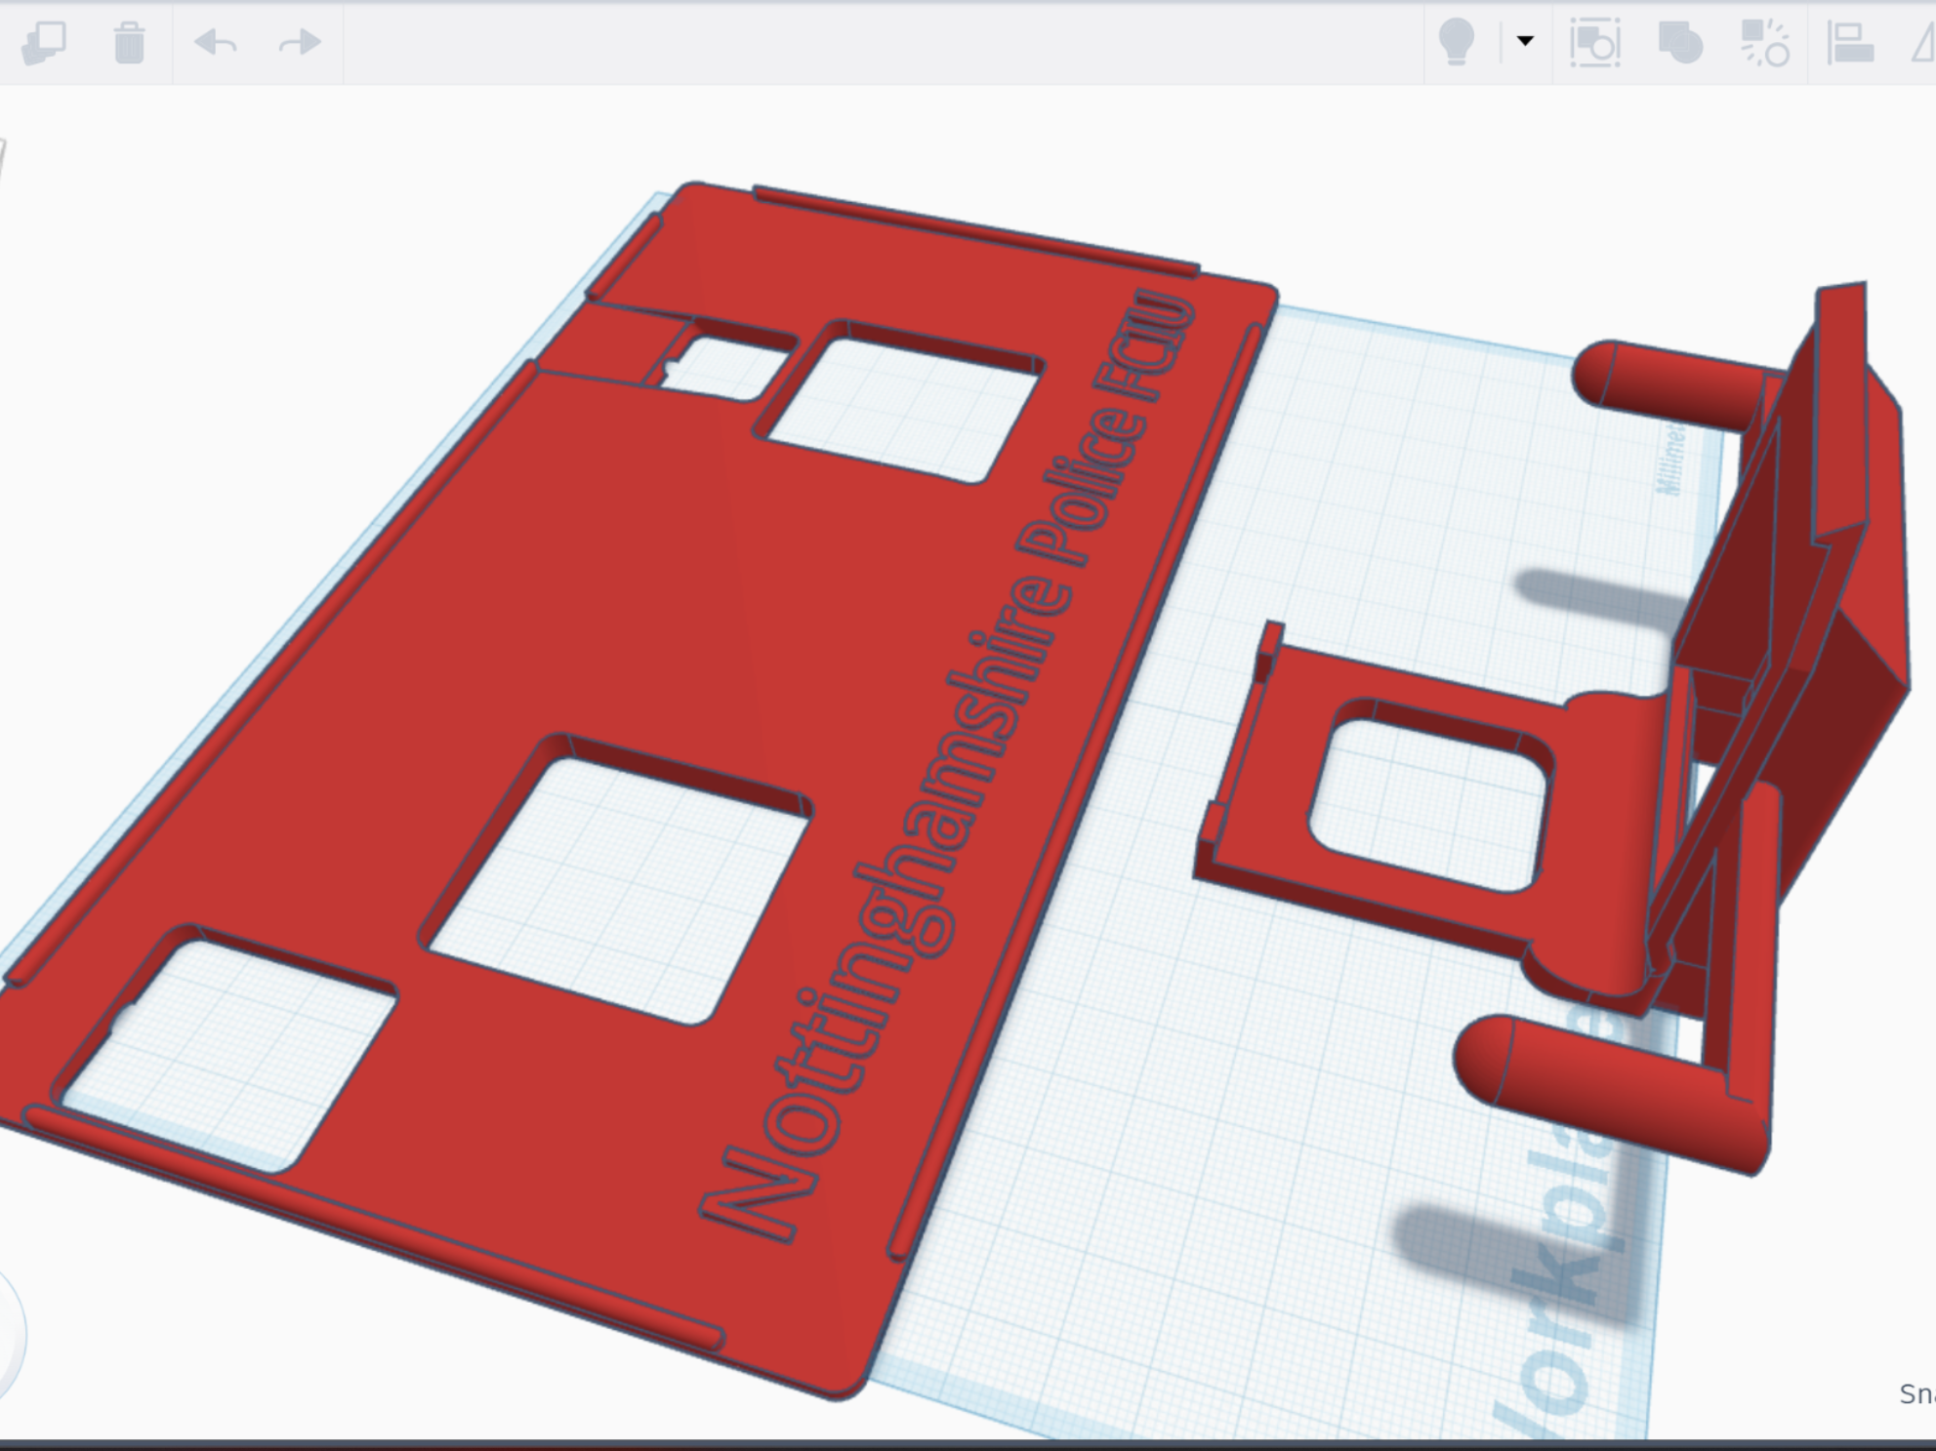Redo the undone action
This screenshot has width=1936, height=1451.
click(x=300, y=43)
